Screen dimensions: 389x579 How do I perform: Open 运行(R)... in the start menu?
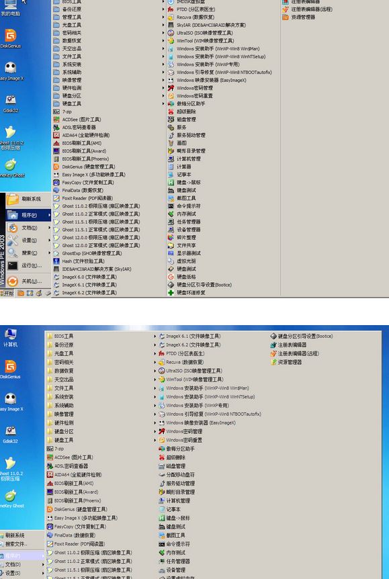[28, 265]
